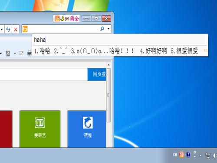Select candidate 2 ^_^ emoticon
The image size is (217, 163).
pyautogui.click(x=61, y=51)
